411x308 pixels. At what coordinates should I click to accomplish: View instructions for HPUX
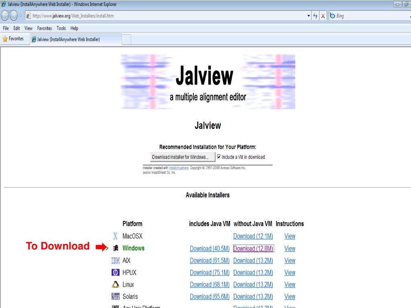tap(290, 272)
